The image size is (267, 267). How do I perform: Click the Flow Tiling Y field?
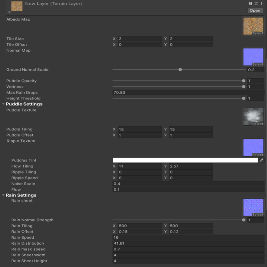pos(191,166)
